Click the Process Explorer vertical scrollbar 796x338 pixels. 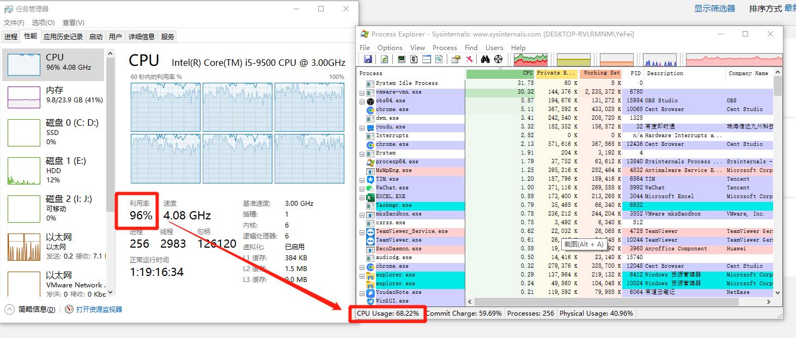(777, 182)
